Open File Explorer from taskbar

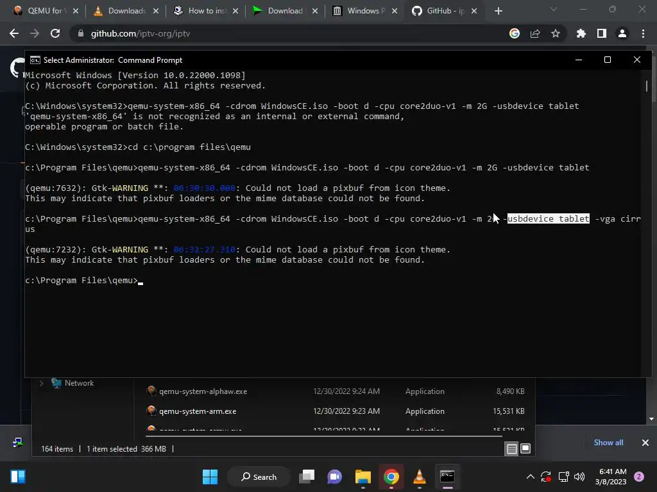point(363,477)
